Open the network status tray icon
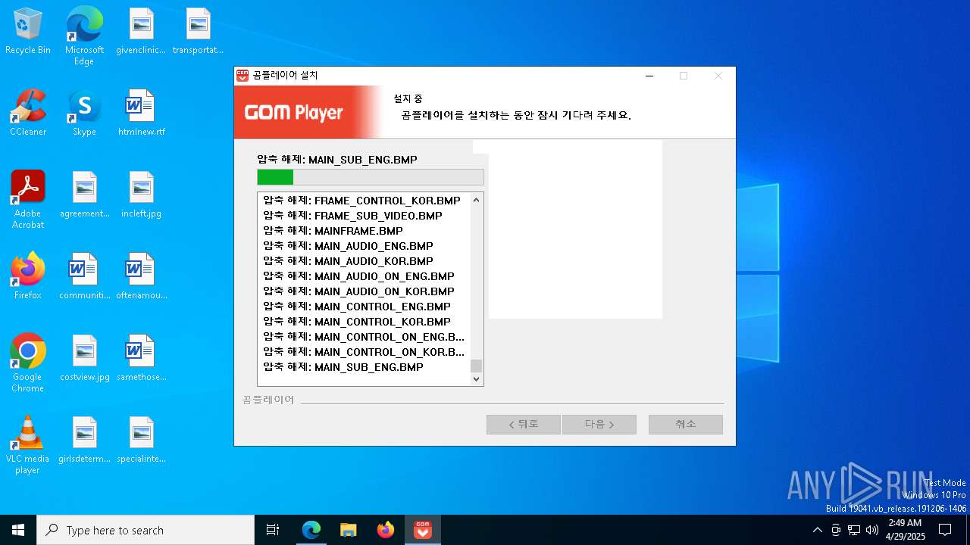The width and height of the screenshot is (970, 545). pyautogui.click(x=854, y=530)
